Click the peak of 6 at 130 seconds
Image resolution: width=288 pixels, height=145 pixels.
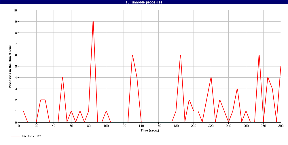pos(132,55)
